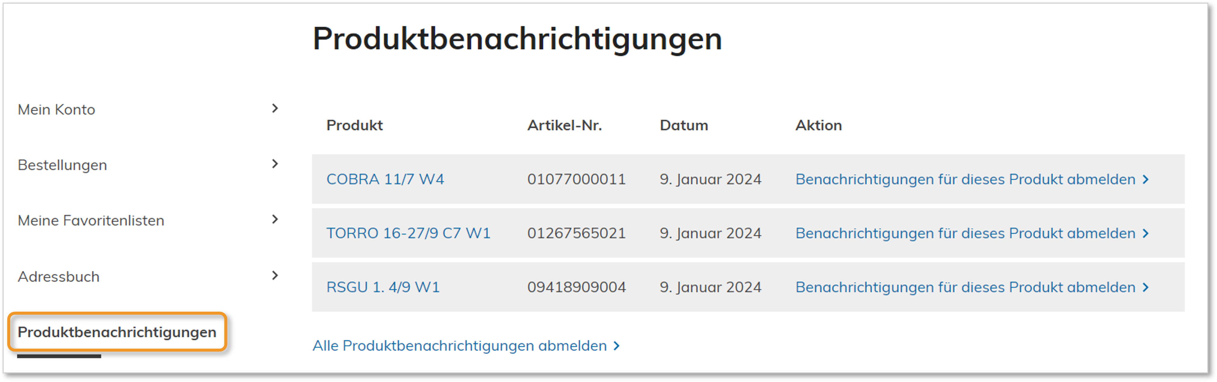Click arrow icon after RSGU abmelden link

[x=1146, y=287]
